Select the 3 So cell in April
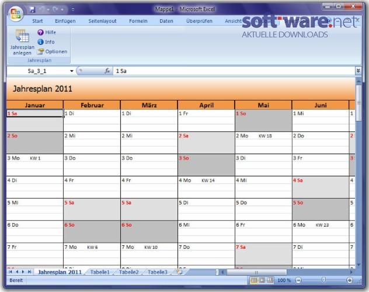The width and height of the screenshot is (369, 292). pos(206,158)
